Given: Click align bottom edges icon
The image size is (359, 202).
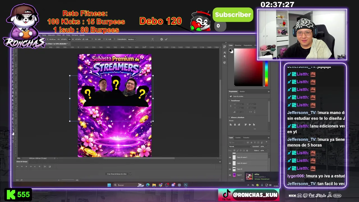Looking at the screenshot, I should tap(254, 125).
